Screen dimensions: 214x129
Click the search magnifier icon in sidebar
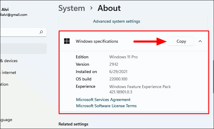[41, 32]
